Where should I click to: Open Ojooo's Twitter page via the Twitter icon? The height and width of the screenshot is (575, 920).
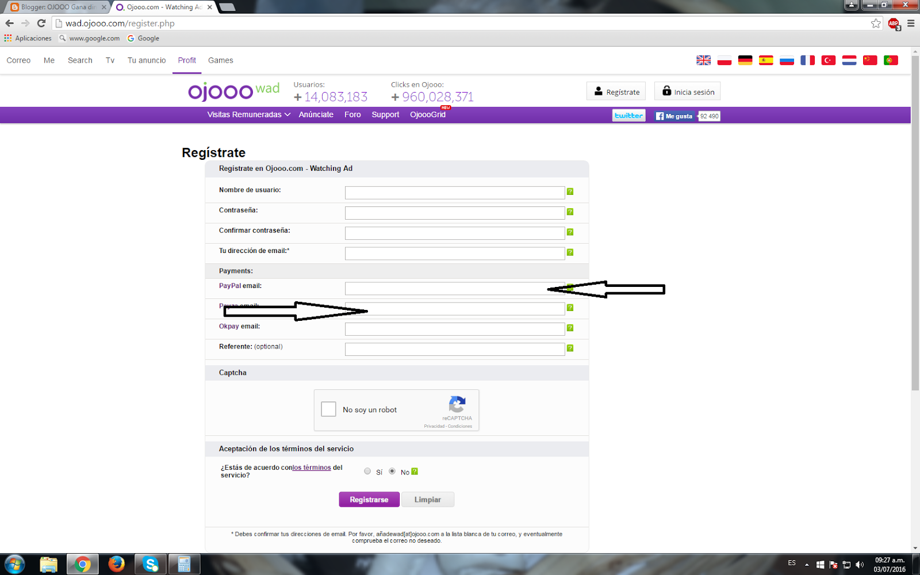628,115
